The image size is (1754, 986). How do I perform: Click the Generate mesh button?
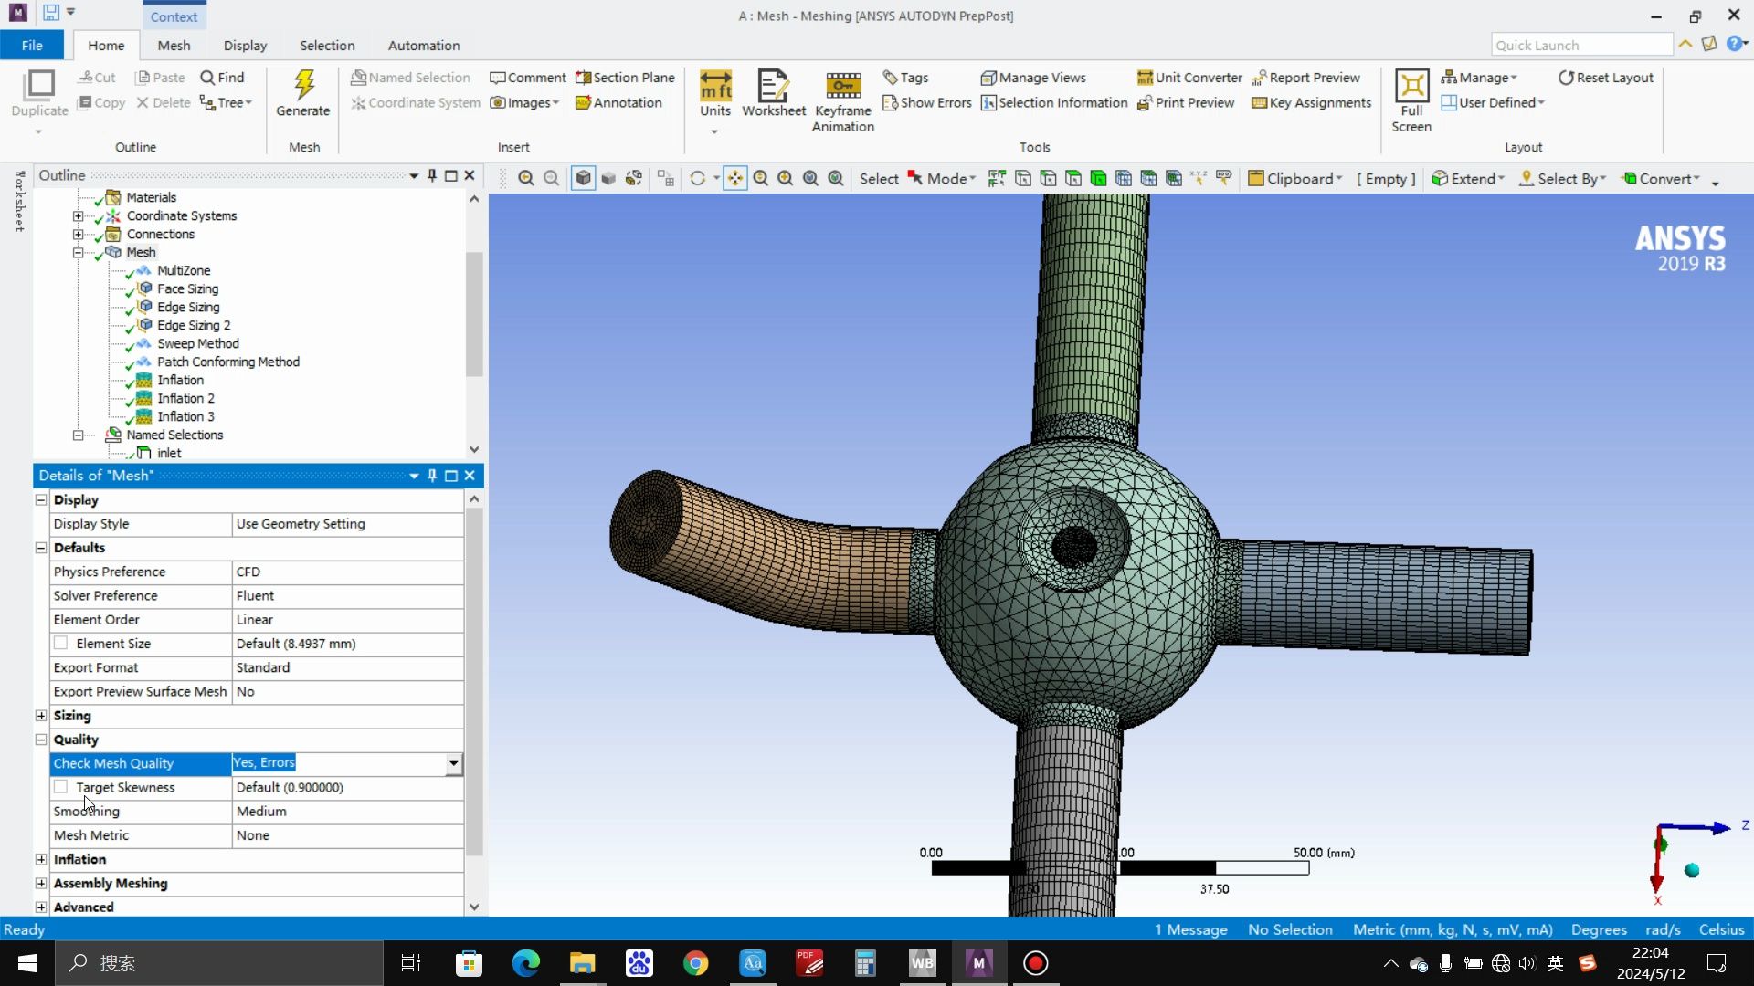click(x=303, y=94)
